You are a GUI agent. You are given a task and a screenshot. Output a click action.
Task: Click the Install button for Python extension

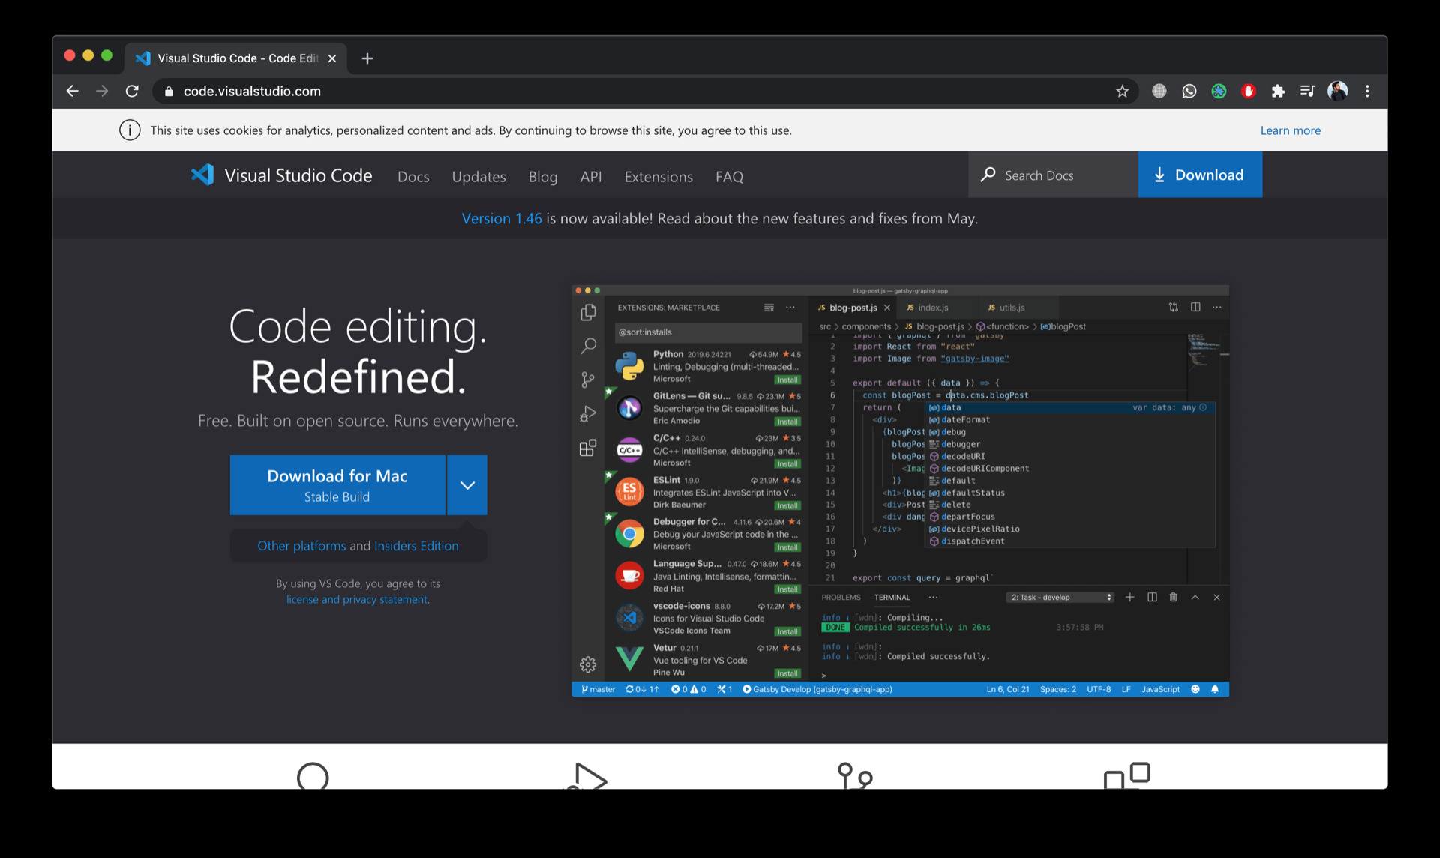(x=787, y=379)
